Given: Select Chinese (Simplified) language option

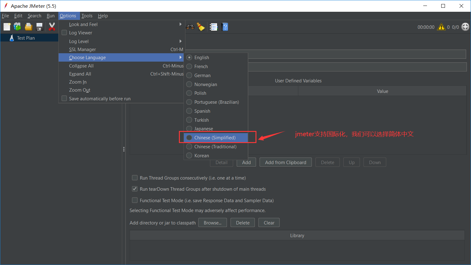Looking at the screenshot, I should [x=215, y=138].
